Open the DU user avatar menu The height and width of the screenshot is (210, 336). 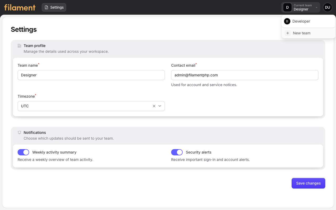[x=328, y=7]
